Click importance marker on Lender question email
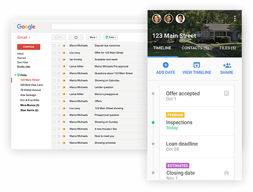This screenshot has width=253, height=192. coord(64,87)
